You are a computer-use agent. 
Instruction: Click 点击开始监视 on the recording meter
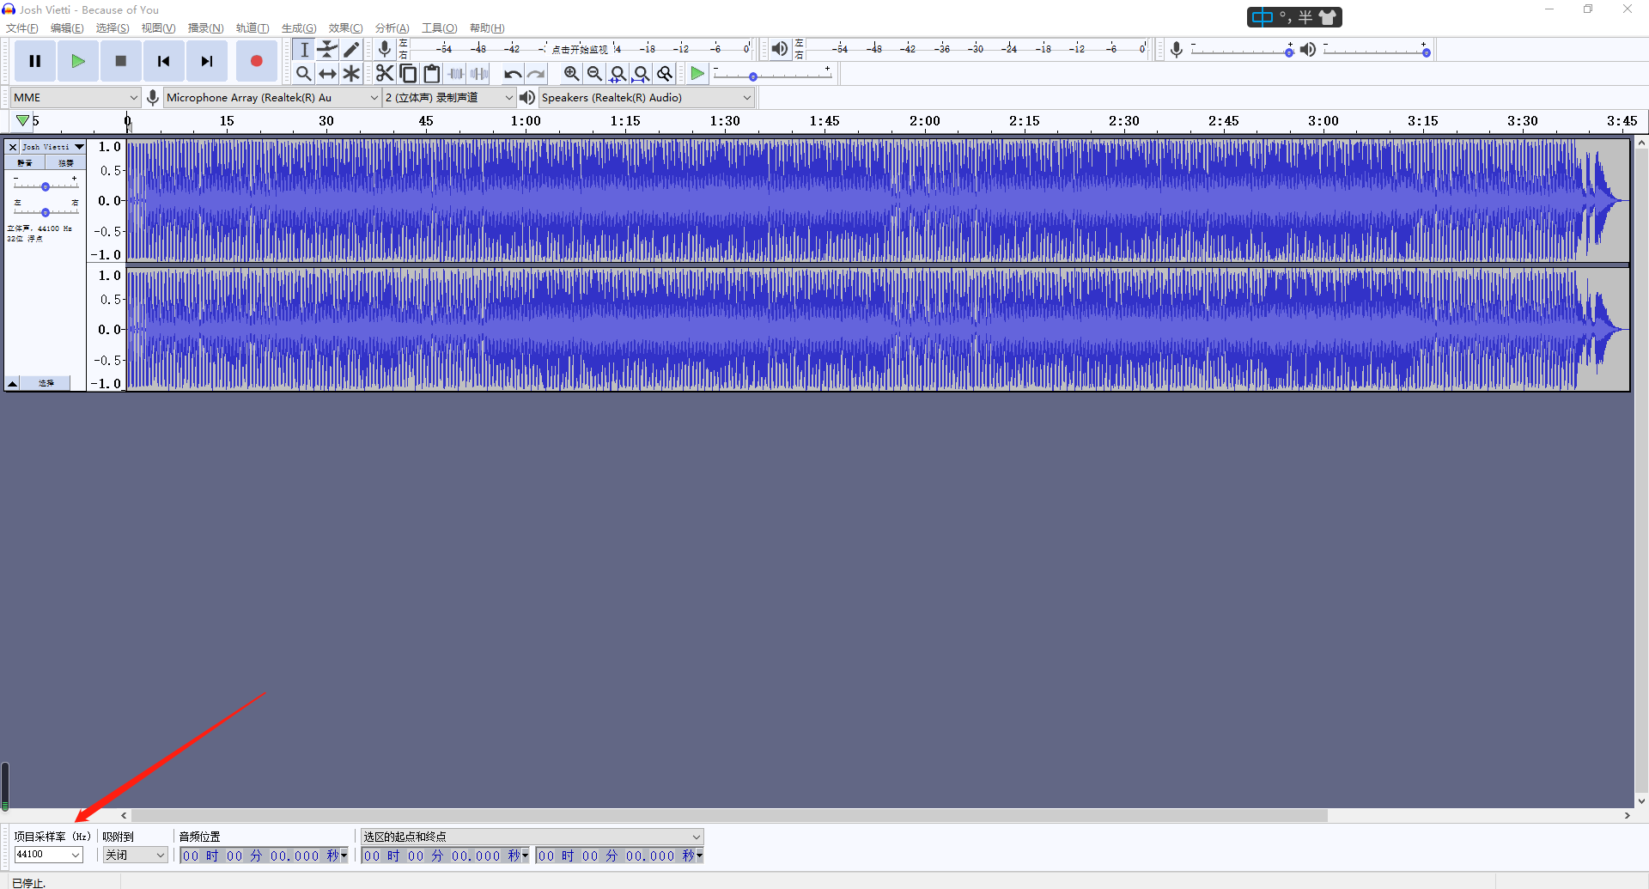[580, 50]
